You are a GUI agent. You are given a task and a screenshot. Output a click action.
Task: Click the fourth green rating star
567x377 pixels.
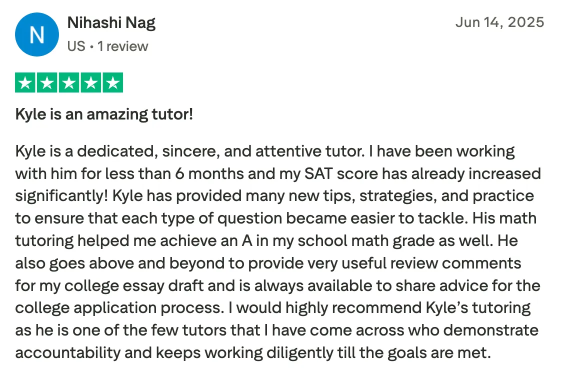pos(91,83)
